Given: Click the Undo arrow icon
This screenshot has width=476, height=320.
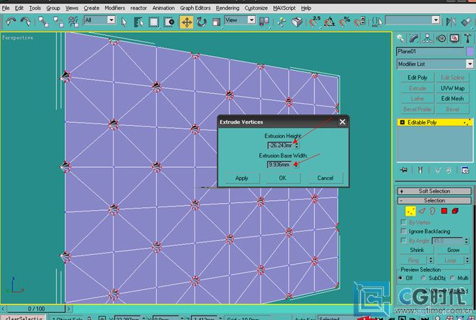Looking at the screenshot, I should (x=11, y=22).
